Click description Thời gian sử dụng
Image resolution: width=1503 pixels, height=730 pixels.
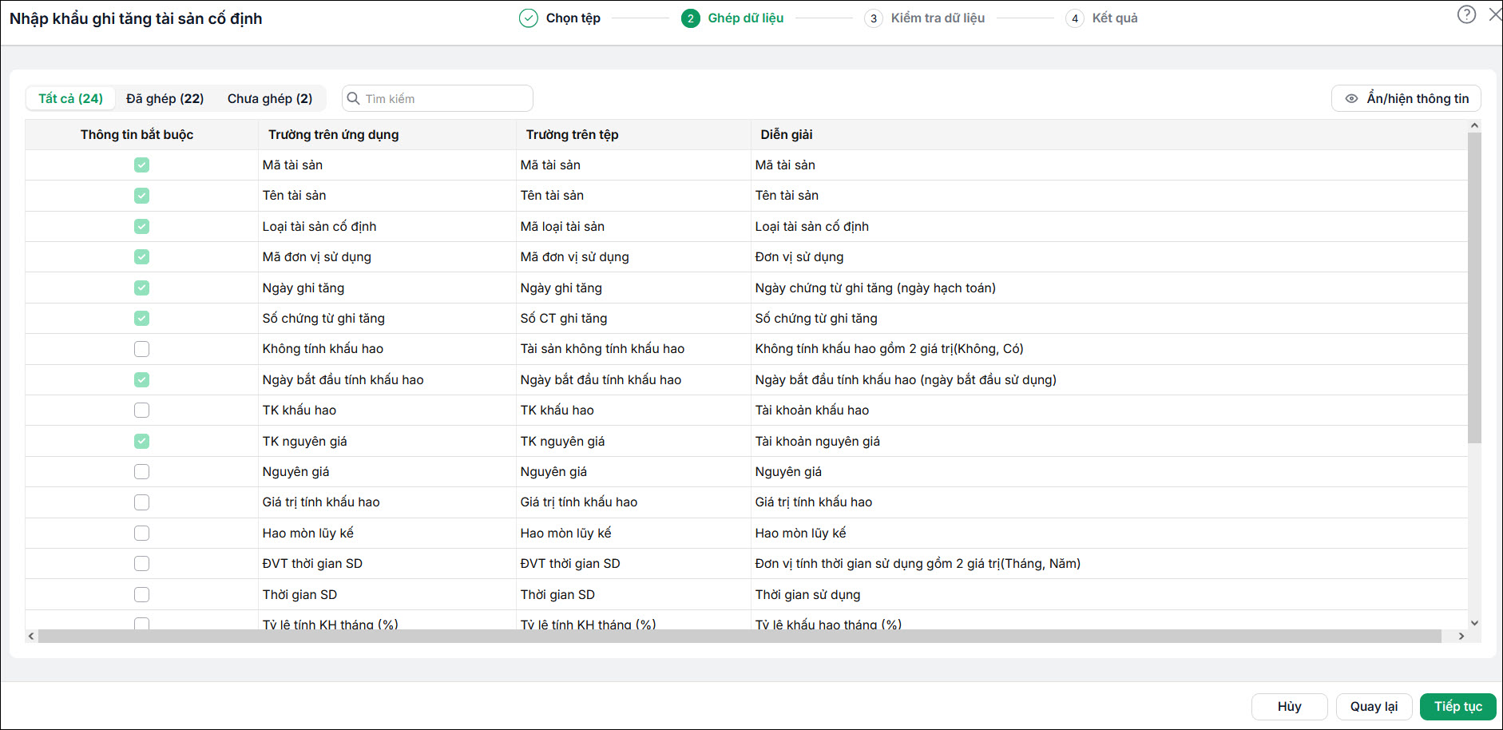[x=808, y=594]
